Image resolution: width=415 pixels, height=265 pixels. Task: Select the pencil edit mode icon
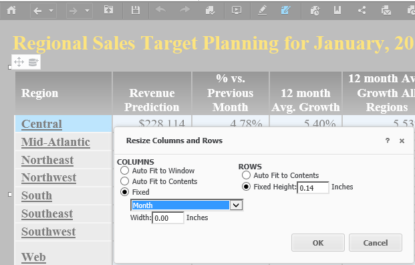coord(262,10)
